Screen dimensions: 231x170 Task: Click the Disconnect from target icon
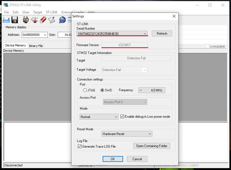[35, 20]
